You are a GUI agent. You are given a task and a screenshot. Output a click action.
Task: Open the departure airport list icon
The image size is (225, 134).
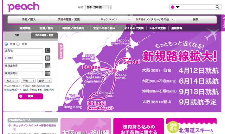[48, 51]
